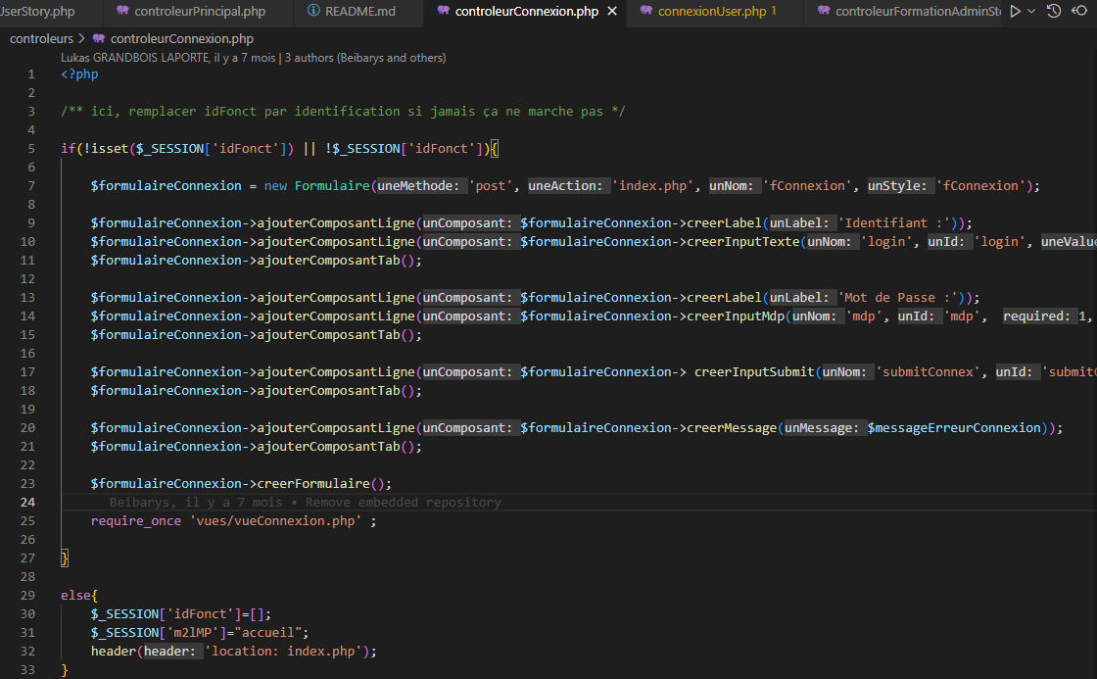Click controleurs folder in breadcrumb
The image size is (1097, 679).
(41, 39)
